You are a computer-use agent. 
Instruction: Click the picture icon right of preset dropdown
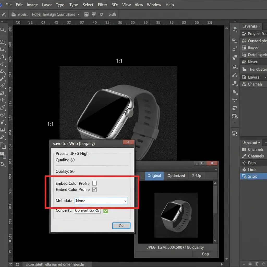87,15
